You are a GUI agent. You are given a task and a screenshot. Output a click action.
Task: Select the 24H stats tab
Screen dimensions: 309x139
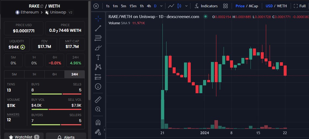[75, 74]
